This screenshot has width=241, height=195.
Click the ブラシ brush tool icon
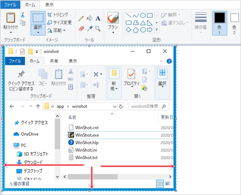click(x=113, y=18)
